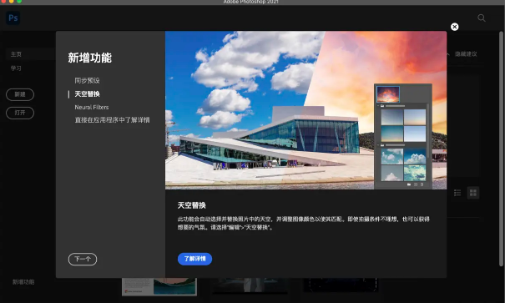This screenshot has width=505, height=303.
Task: Click the vertical scrollbar on right edge
Action: click(x=501, y=149)
